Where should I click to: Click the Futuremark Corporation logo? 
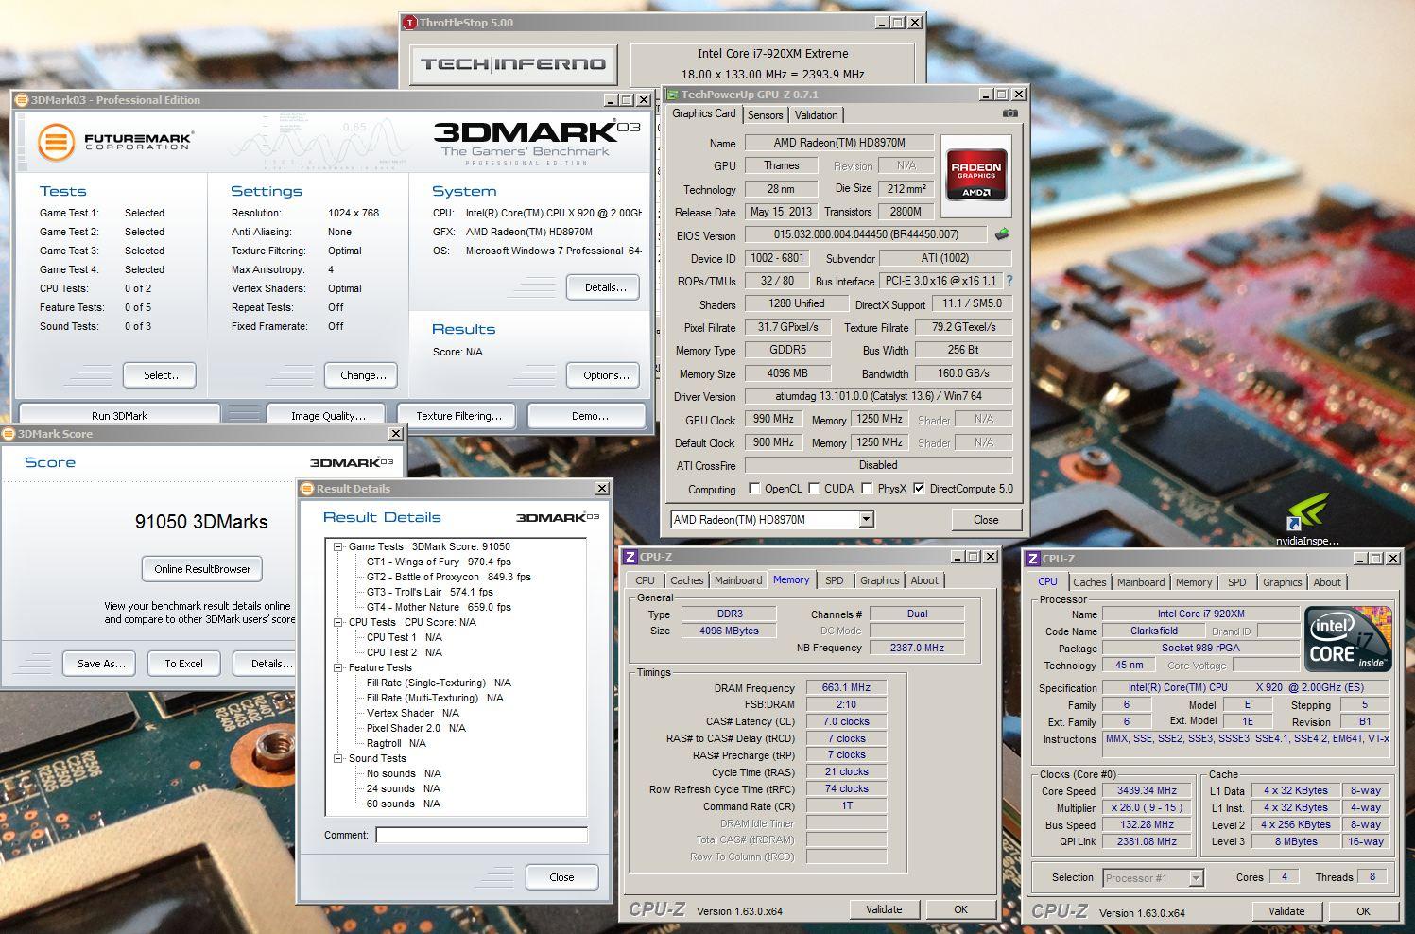click(115, 143)
